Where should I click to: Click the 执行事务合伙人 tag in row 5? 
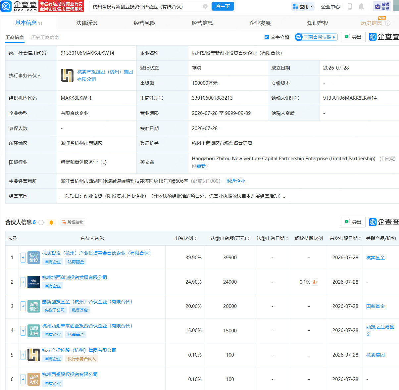82,359
